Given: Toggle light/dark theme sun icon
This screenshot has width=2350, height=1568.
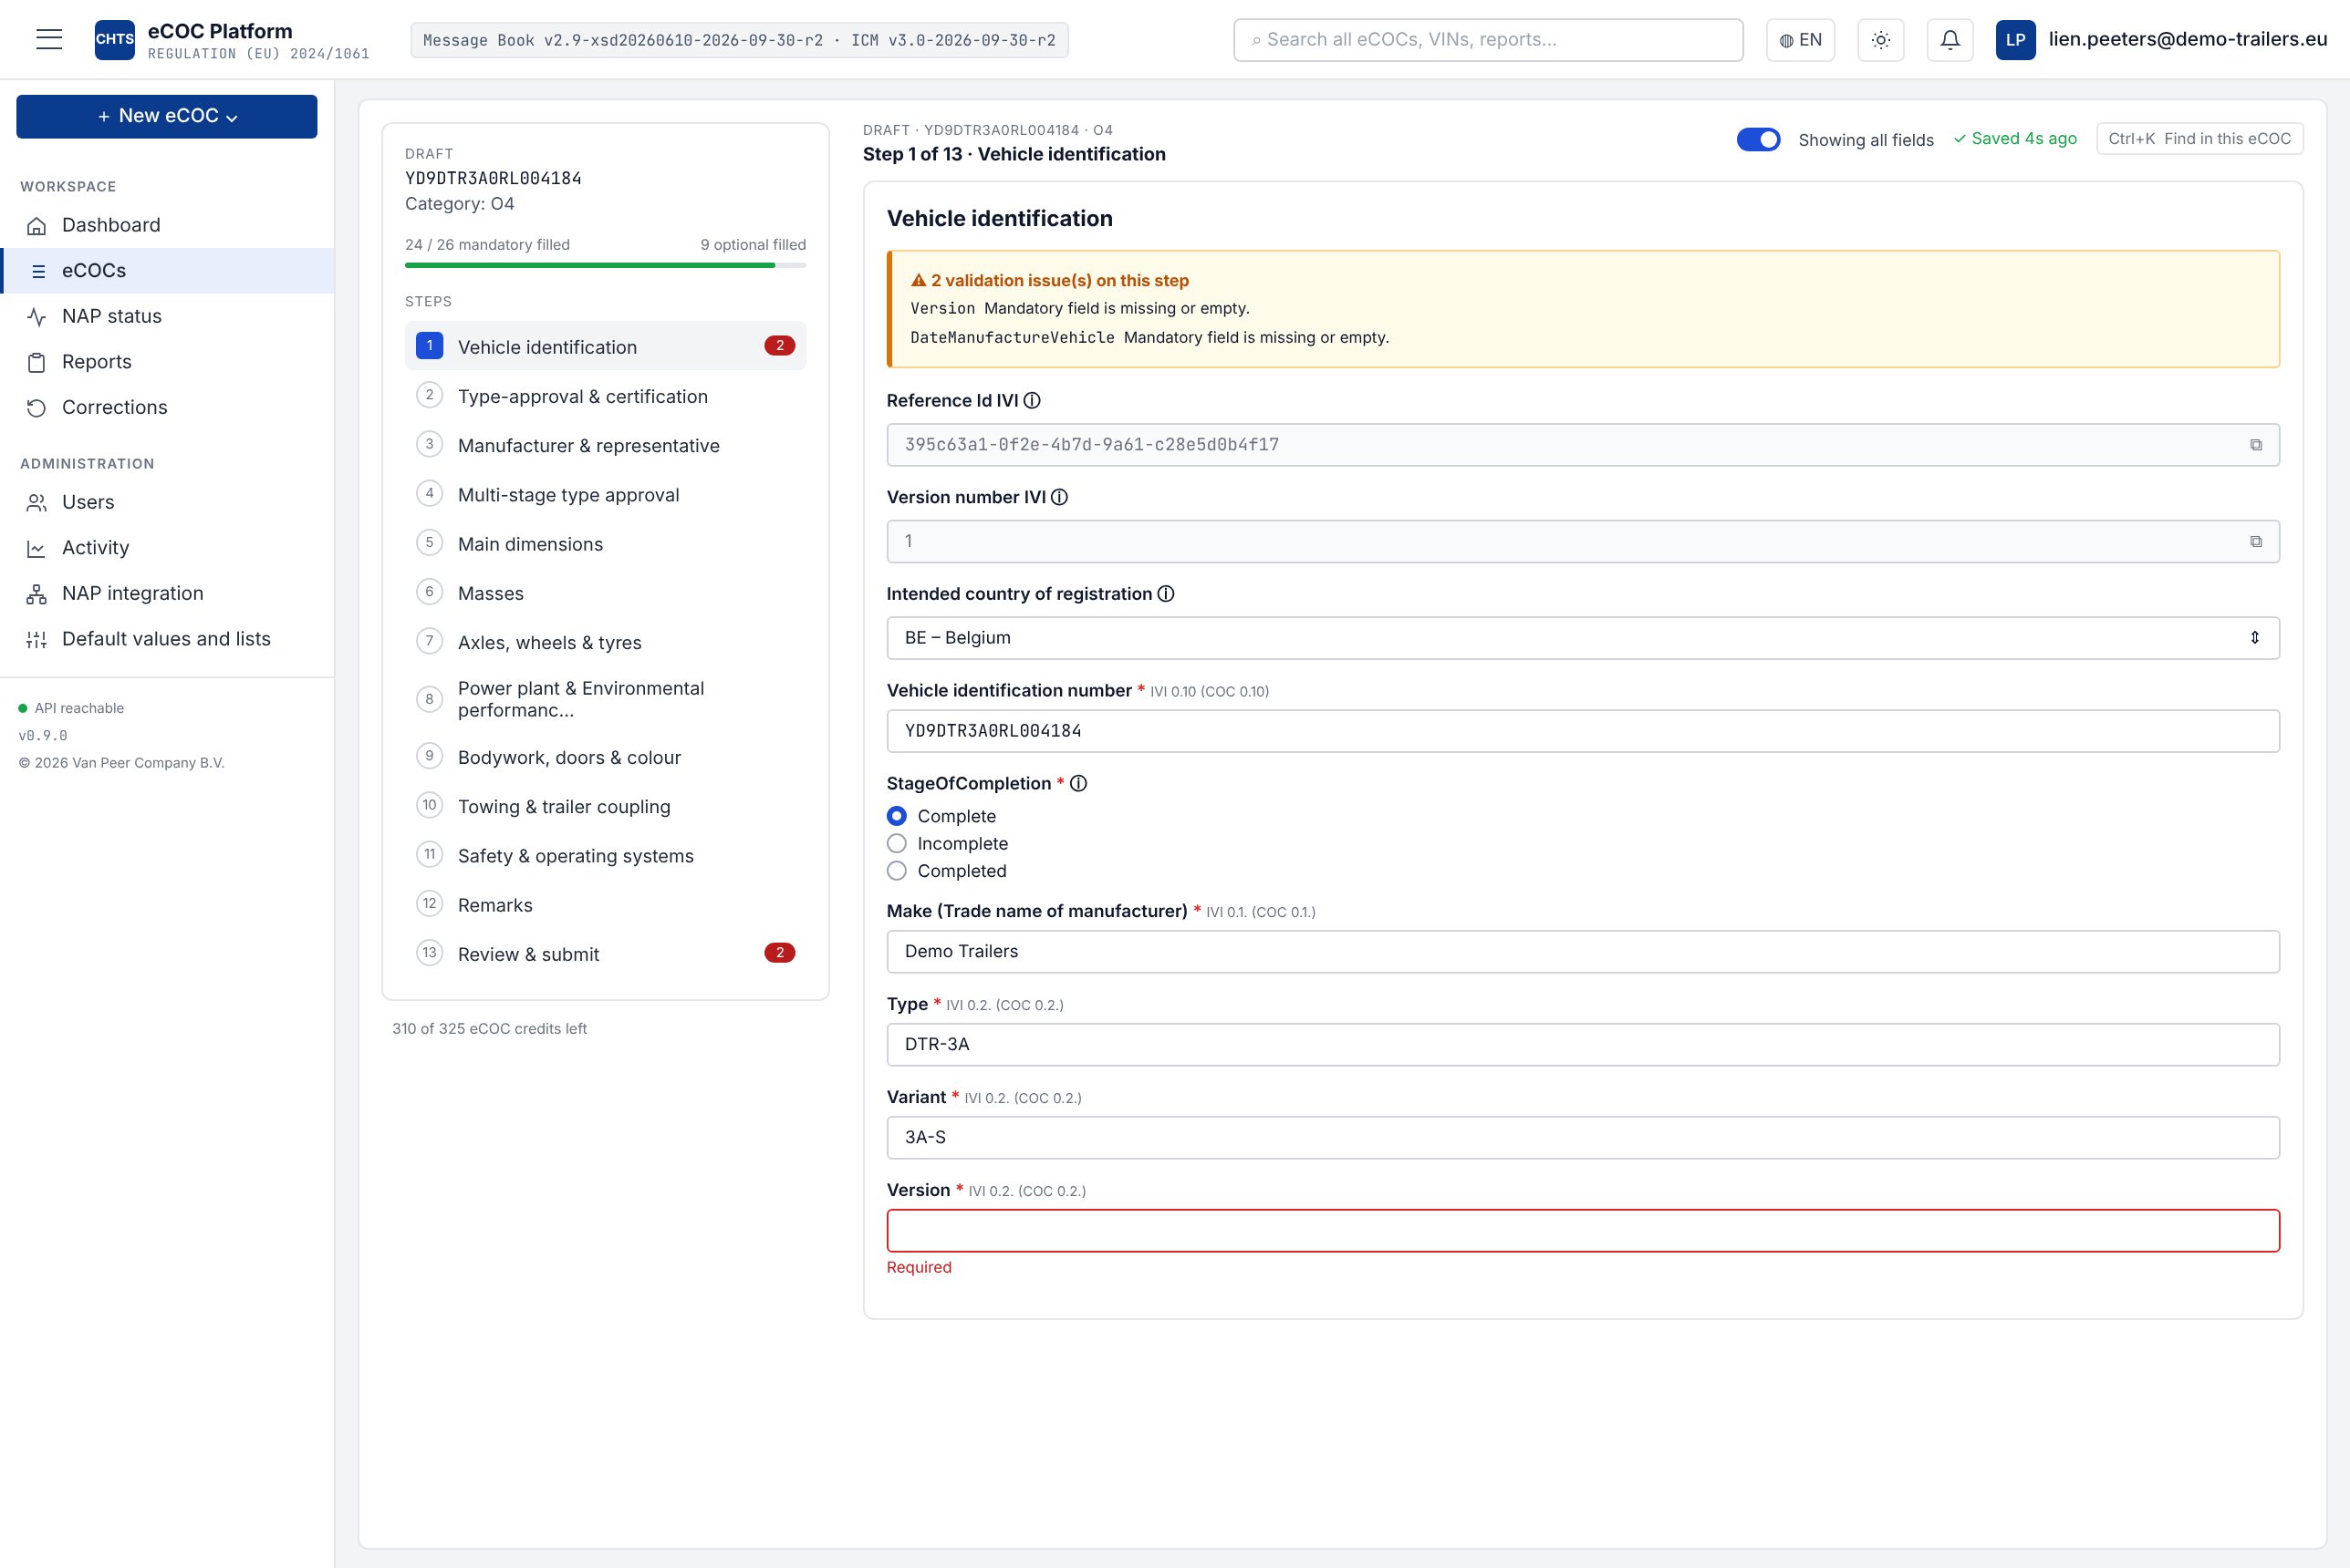Looking at the screenshot, I should click(1881, 40).
